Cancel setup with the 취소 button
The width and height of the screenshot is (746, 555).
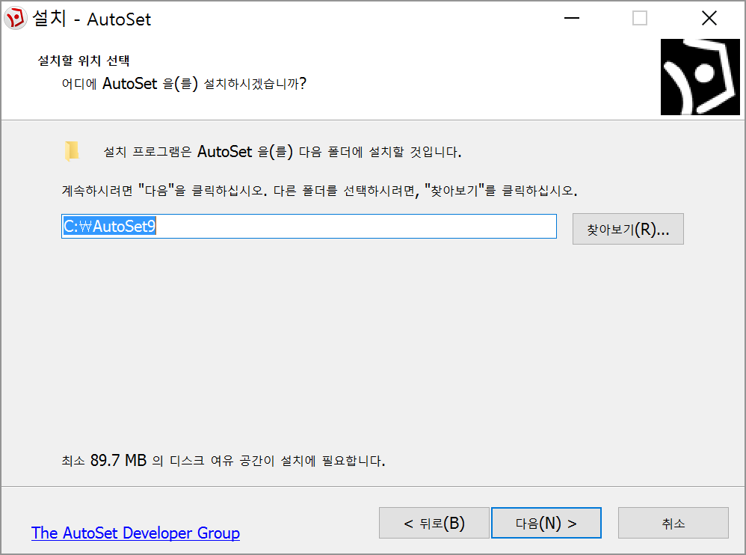click(673, 523)
